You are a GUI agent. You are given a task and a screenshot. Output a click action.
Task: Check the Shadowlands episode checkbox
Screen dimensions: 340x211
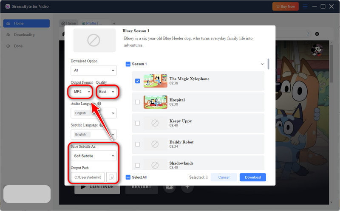tap(137, 165)
